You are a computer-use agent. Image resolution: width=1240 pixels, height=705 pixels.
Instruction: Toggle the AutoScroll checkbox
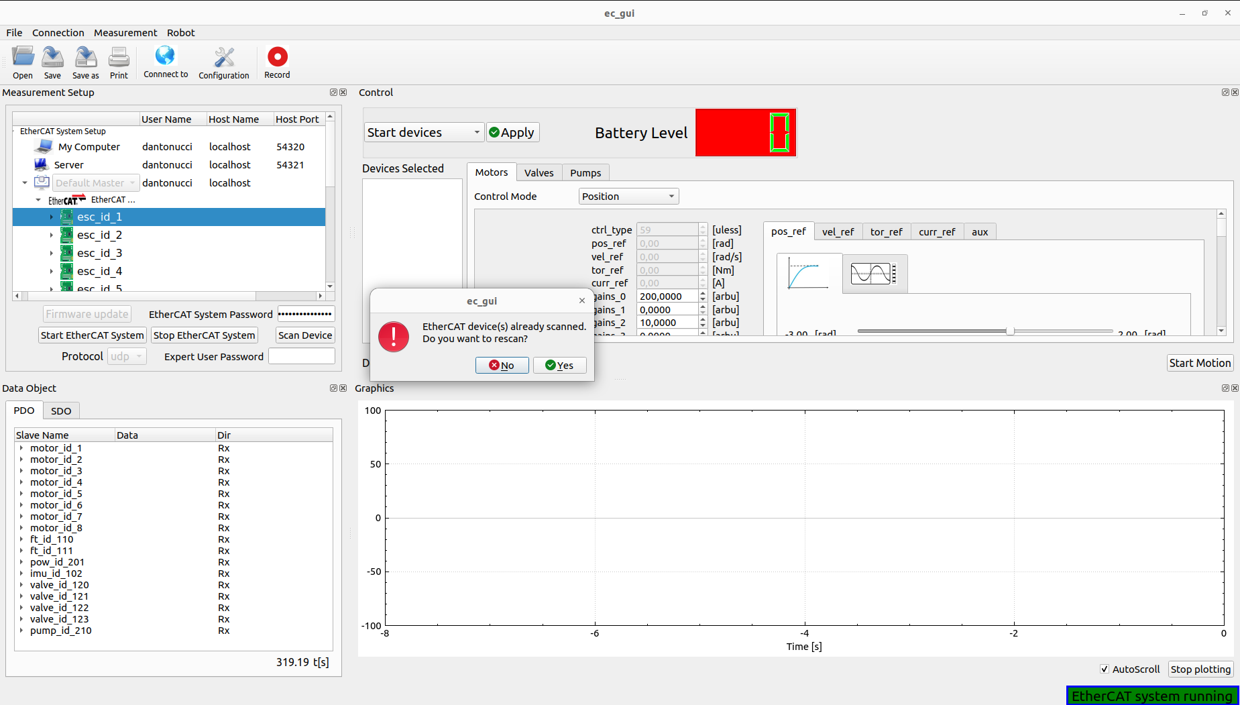pyautogui.click(x=1105, y=669)
